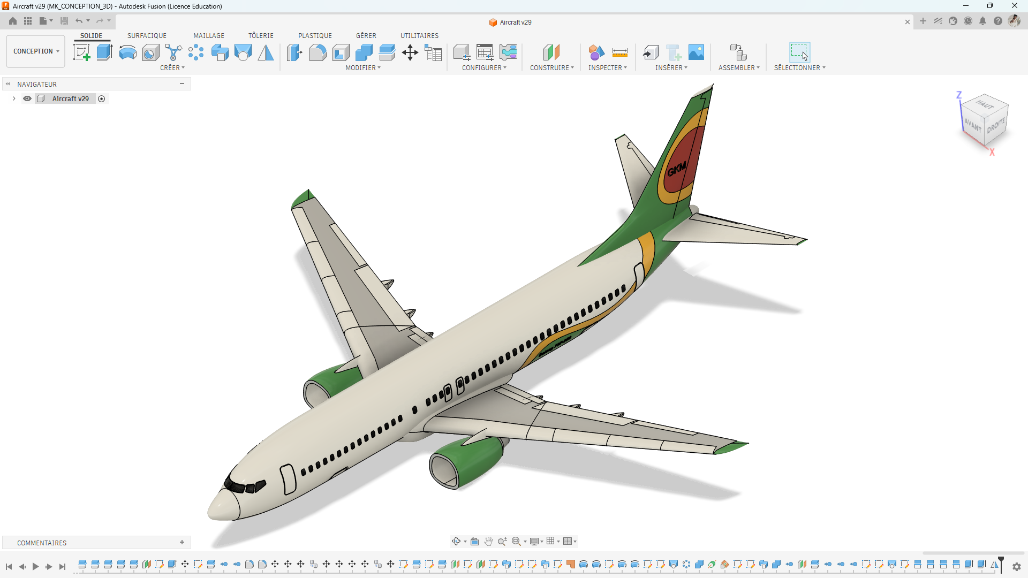This screenshot has height=578, width=1028.
Task: Activate the window Select tool
Action: [799, 52]
